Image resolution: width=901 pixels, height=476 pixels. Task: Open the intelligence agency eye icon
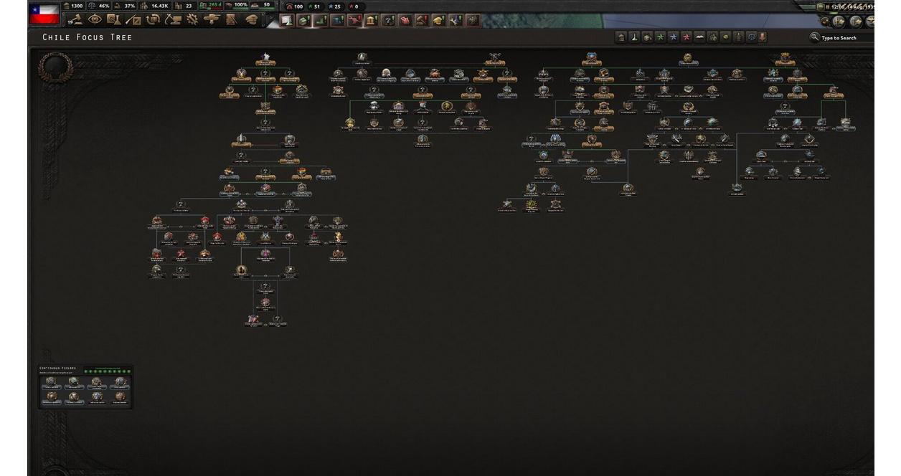[95, 19]
